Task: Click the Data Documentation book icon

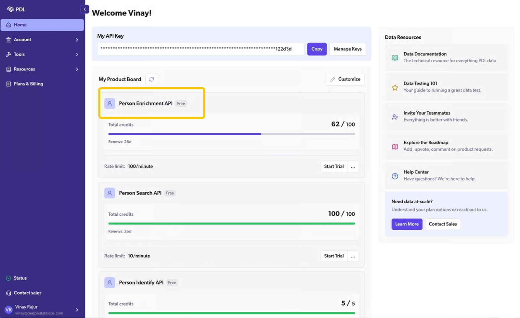Action: (395, 58)
